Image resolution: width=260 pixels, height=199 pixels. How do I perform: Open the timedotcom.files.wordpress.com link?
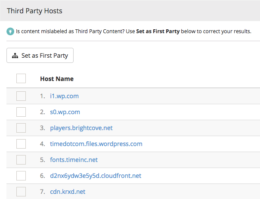coord(96,144)
